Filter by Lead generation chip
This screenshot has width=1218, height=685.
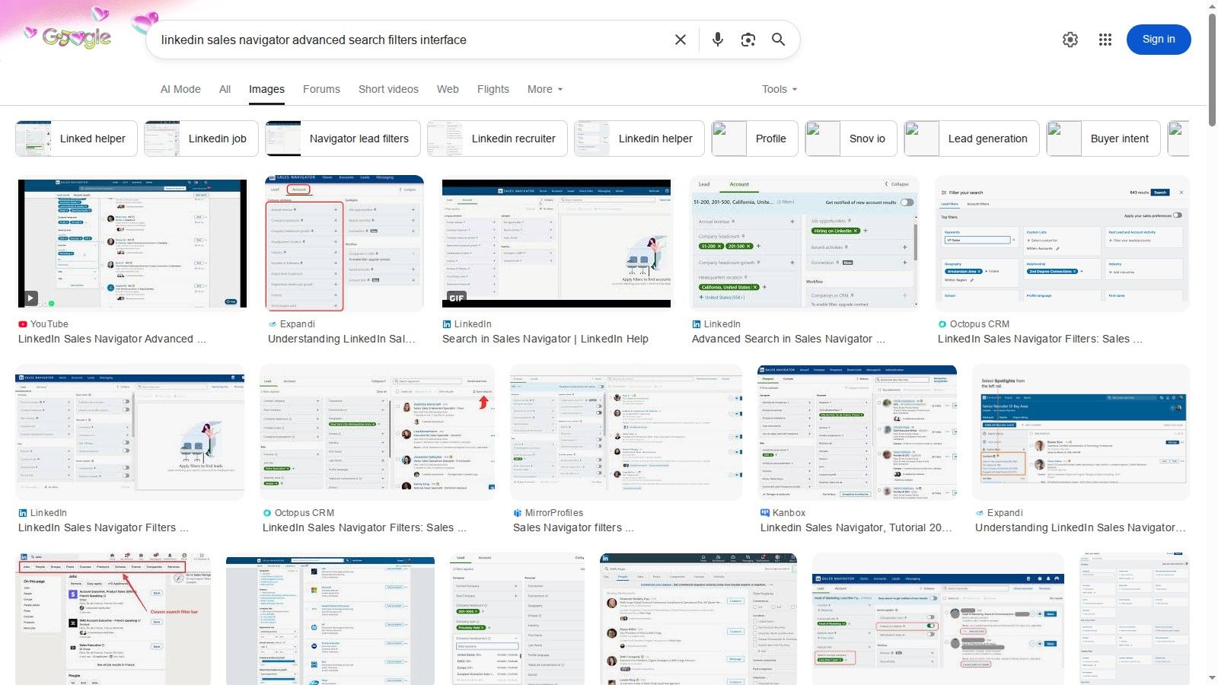(x=972, y=139)
